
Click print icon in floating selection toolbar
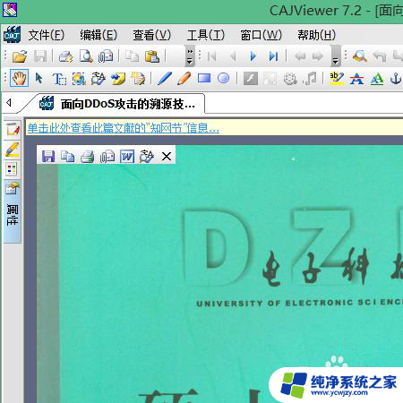point(88,156)
